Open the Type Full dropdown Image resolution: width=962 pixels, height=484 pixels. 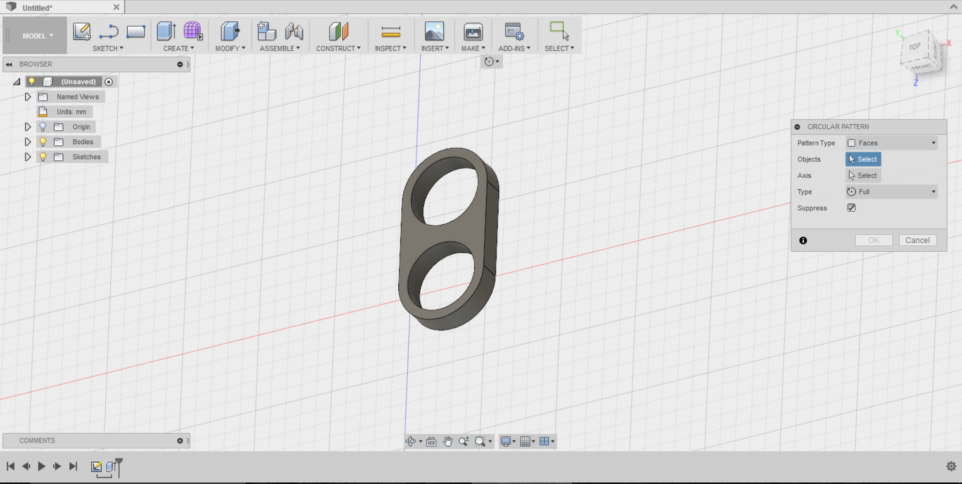tap(891, 192)
